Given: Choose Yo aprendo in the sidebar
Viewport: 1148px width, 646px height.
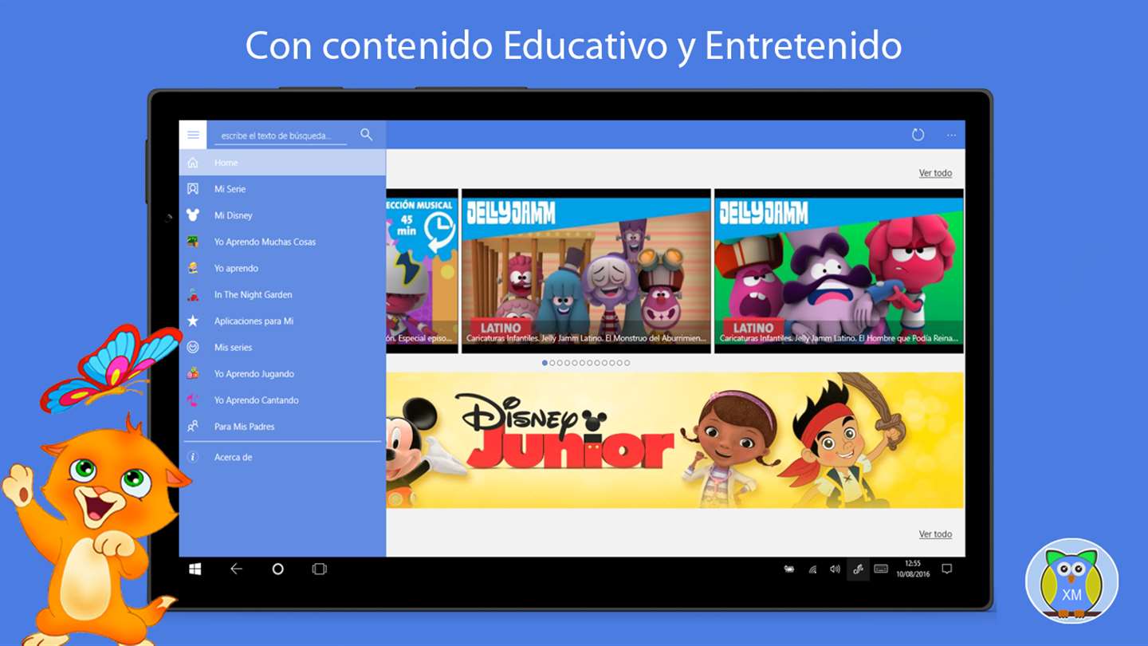Looking at the screenshot, I should click(x=282, y=268).
